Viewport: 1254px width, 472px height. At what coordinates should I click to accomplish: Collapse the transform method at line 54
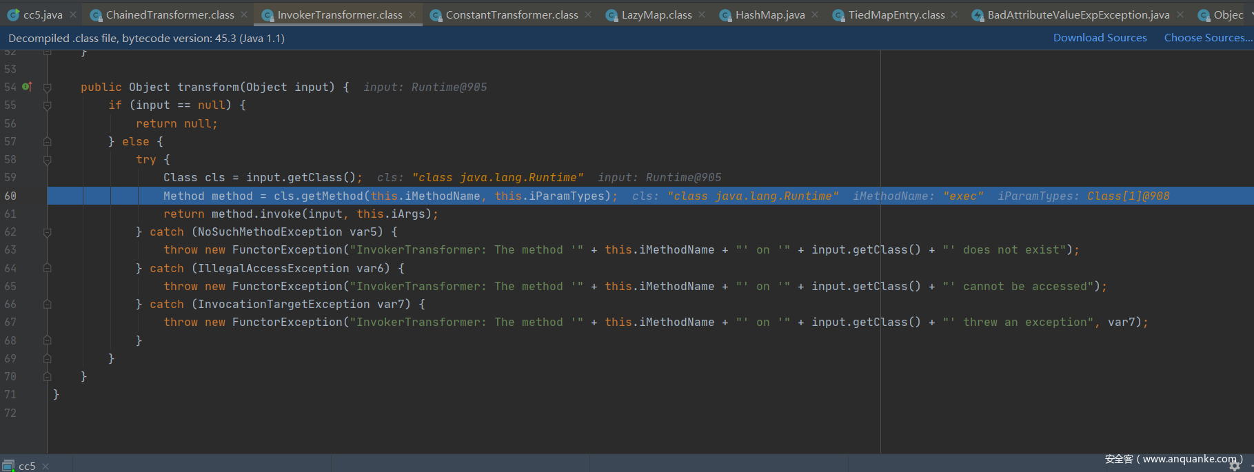[48, 88]
